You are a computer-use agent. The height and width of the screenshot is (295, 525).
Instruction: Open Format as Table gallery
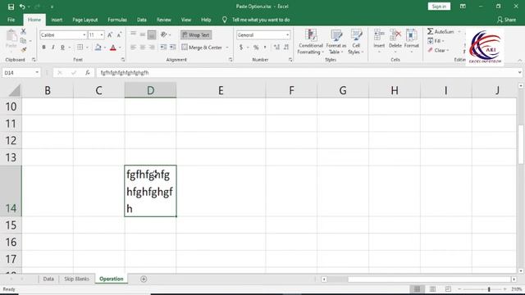coord(336,42)
